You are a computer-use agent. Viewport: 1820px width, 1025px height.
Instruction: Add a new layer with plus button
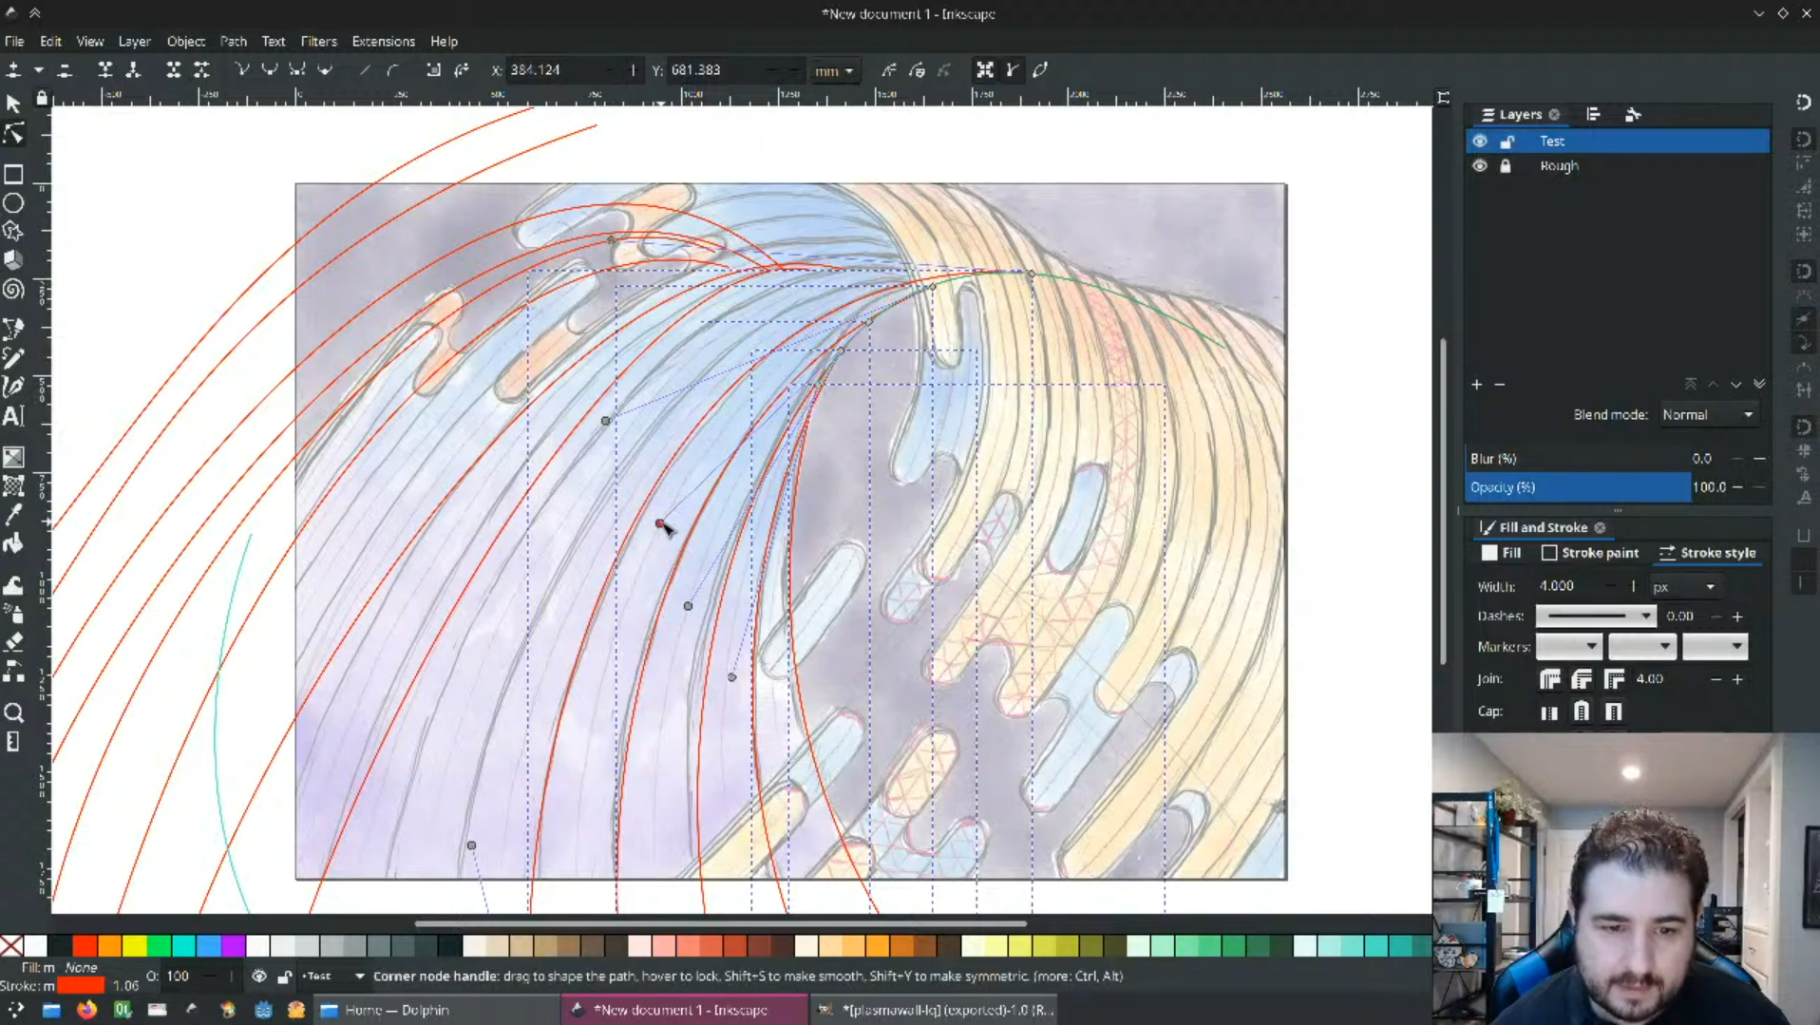[x=1476, y=385]
